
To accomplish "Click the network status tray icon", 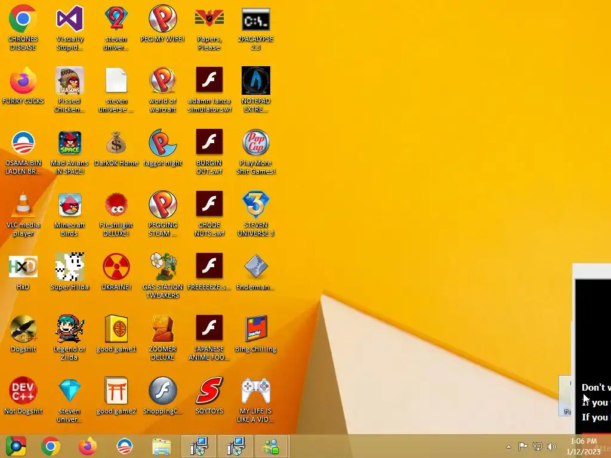I will click(x=538, y=446).
